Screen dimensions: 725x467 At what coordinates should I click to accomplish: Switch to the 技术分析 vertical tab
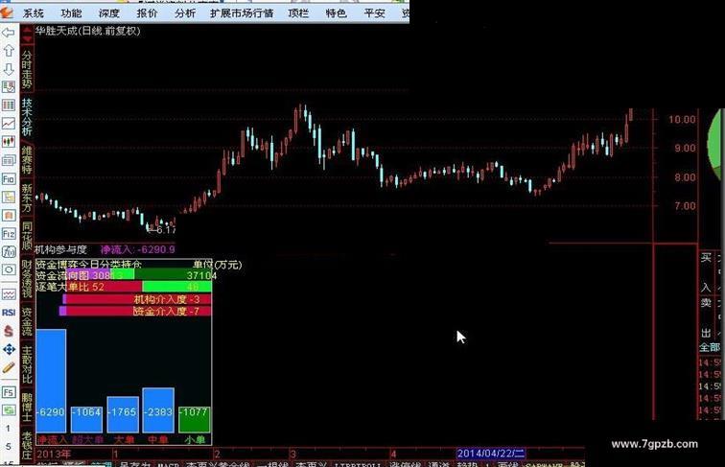tap(27, 117)
